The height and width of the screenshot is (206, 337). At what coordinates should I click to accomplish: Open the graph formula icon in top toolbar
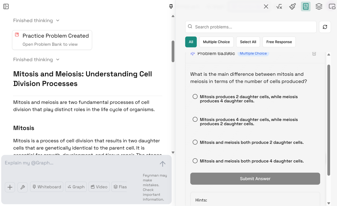click(279, 7)
